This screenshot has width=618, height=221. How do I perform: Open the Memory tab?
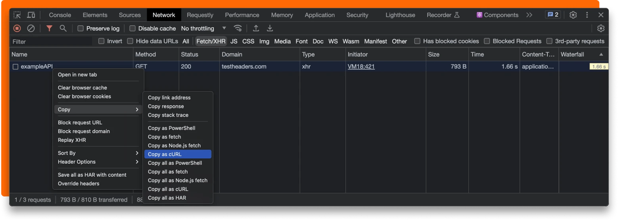[282, 15]
